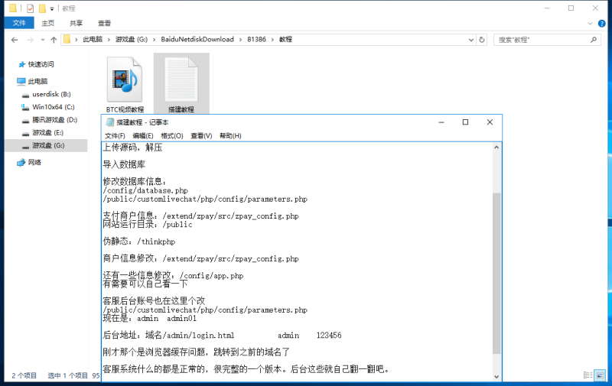Switch to the 共享 ribbon tab

click(x=76, y=23)
